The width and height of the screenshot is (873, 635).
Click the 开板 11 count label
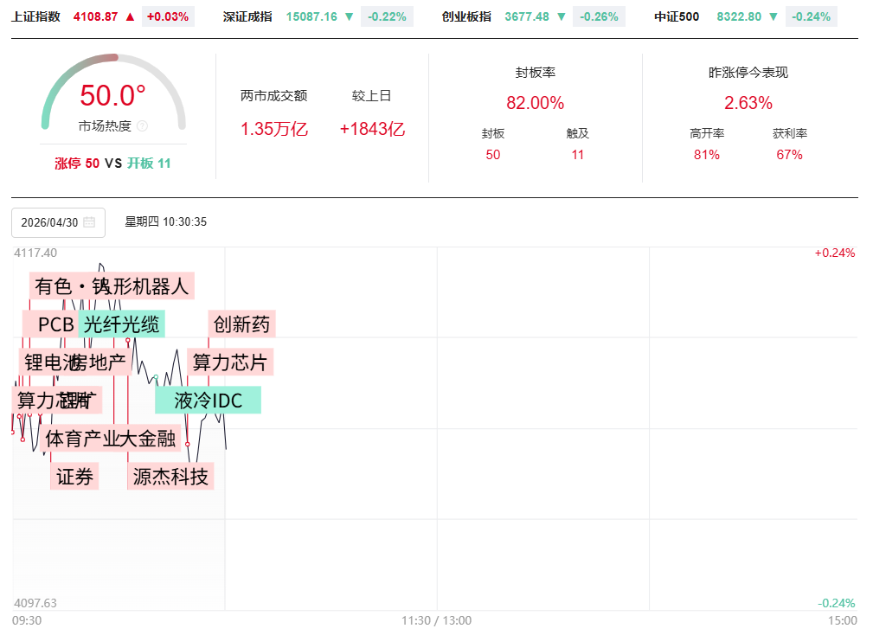tap(149, 163)
